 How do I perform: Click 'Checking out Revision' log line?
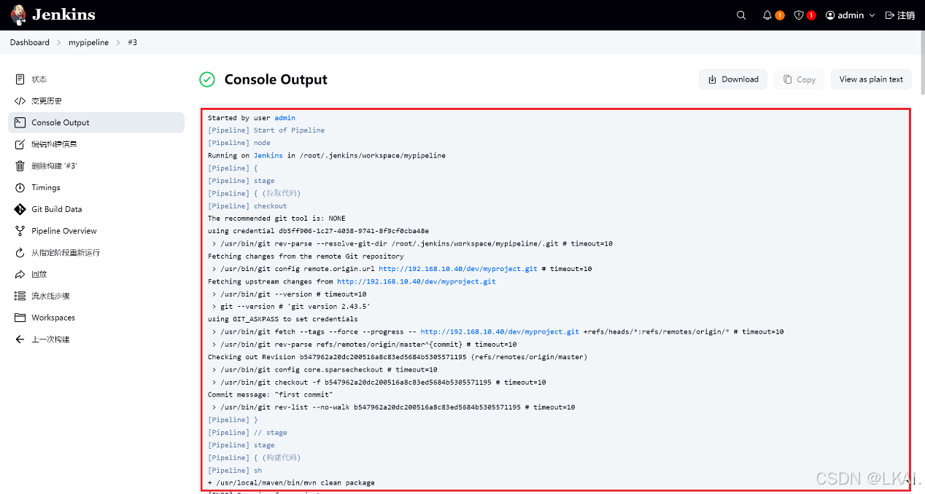[x=398, y=356]
